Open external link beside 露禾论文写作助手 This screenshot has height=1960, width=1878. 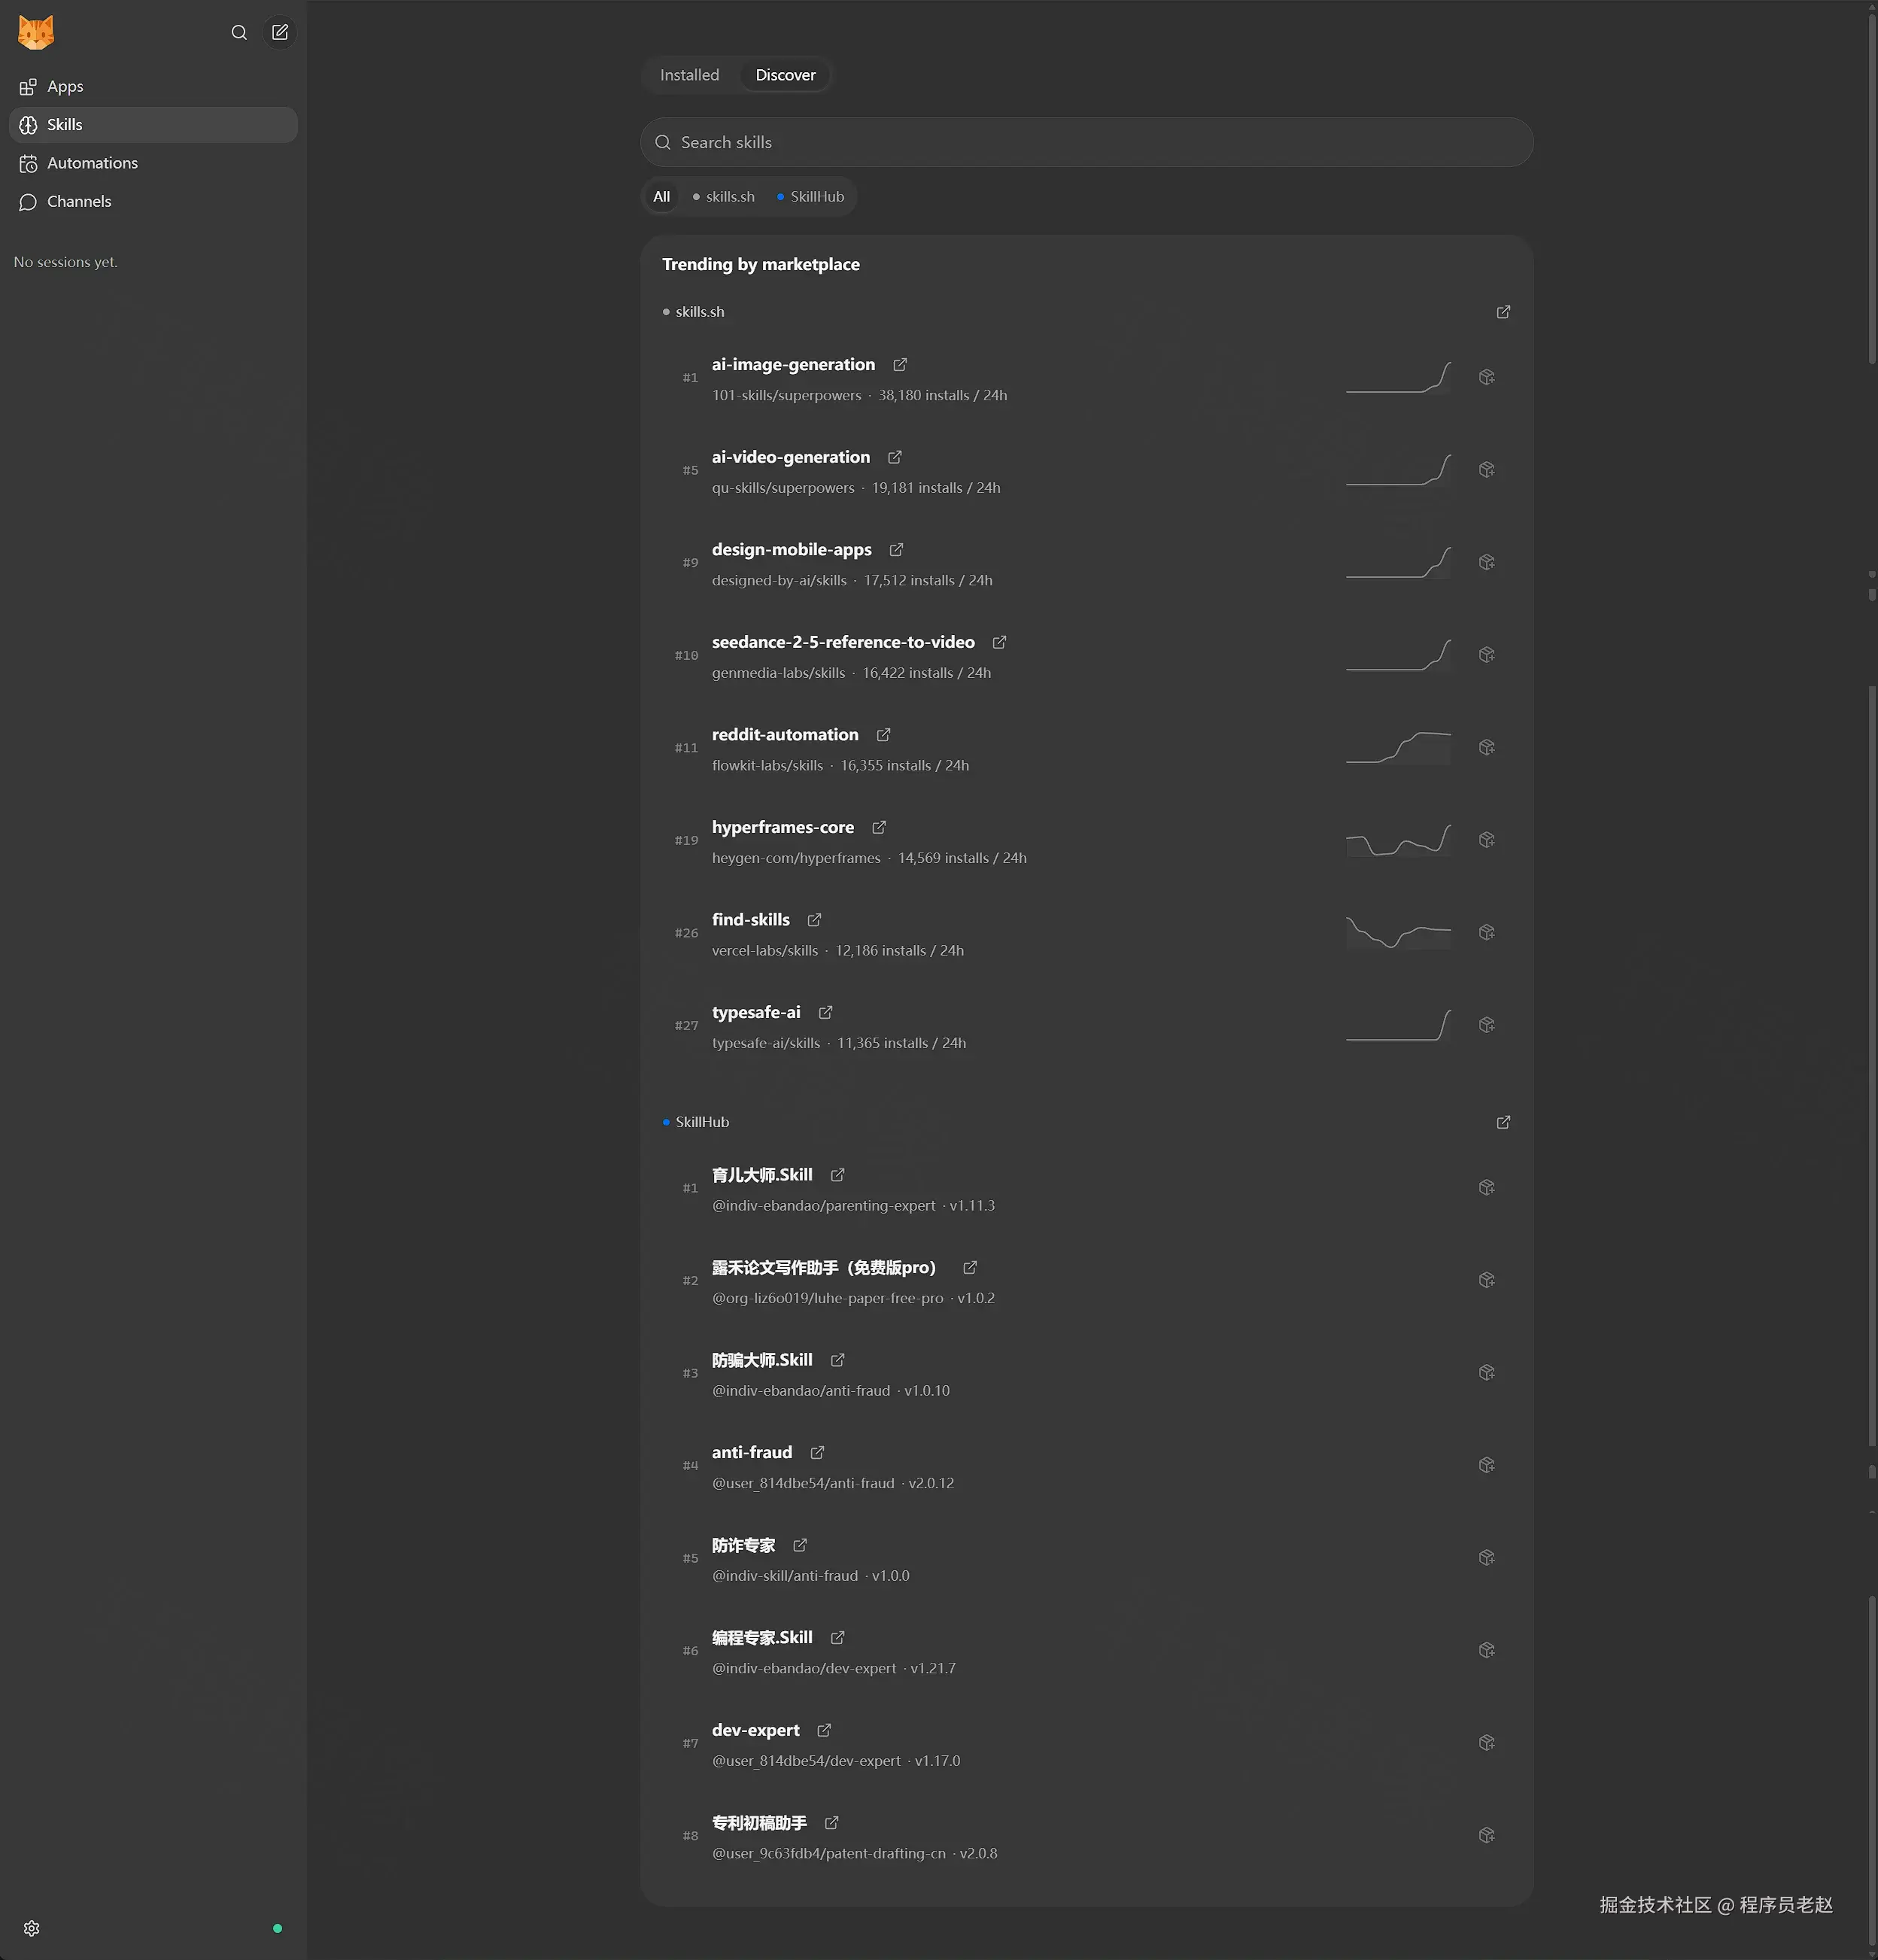coord(970,1268)
